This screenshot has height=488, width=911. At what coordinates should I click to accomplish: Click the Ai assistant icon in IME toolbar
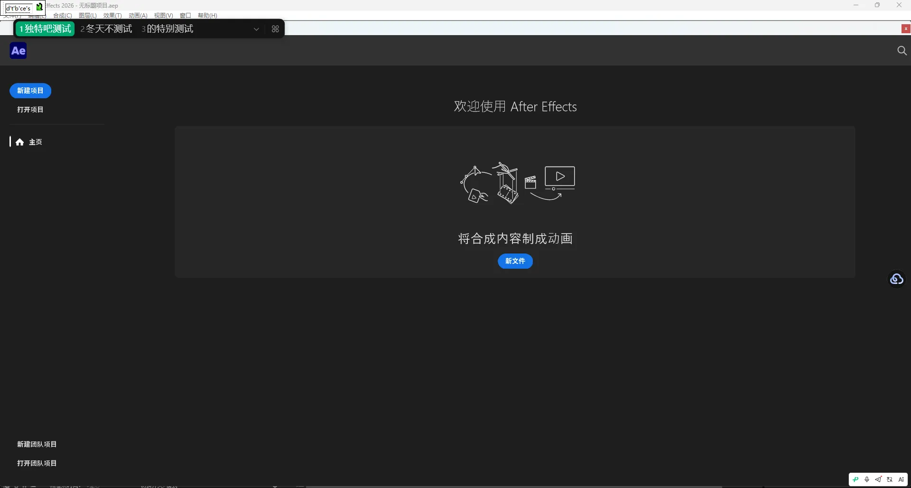tap(901, 479)
